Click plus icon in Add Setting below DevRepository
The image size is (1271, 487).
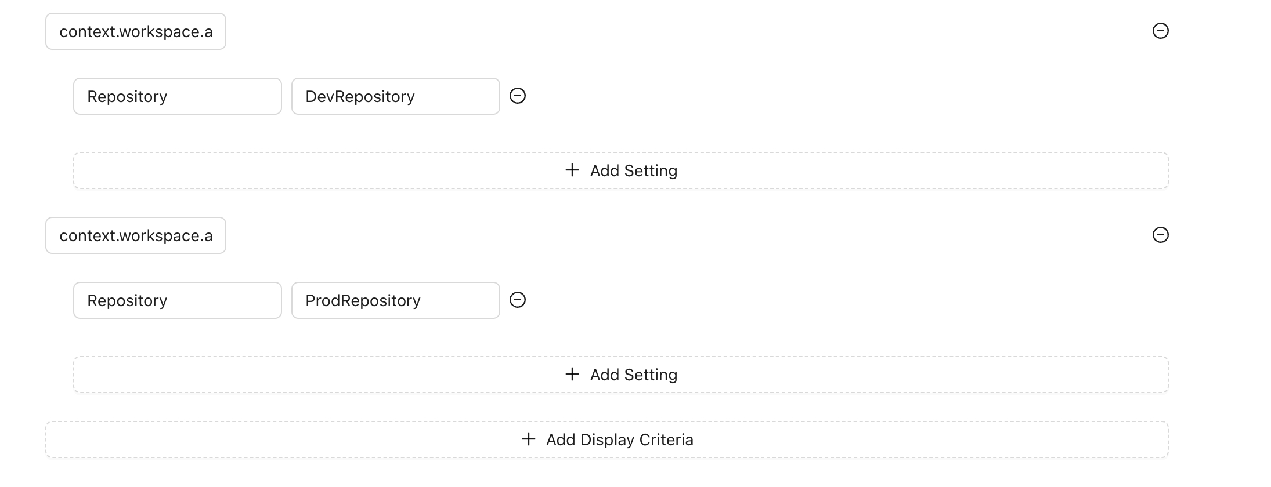click(572, 170)
